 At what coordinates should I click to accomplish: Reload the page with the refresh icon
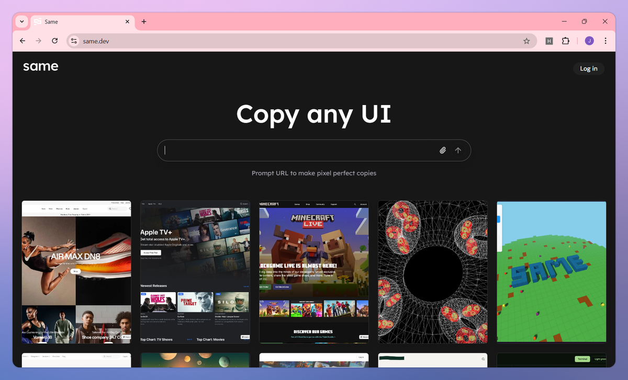[54, 41]
